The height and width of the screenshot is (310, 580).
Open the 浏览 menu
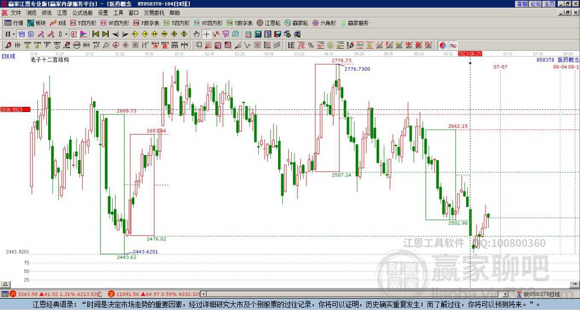pos(32,13)
